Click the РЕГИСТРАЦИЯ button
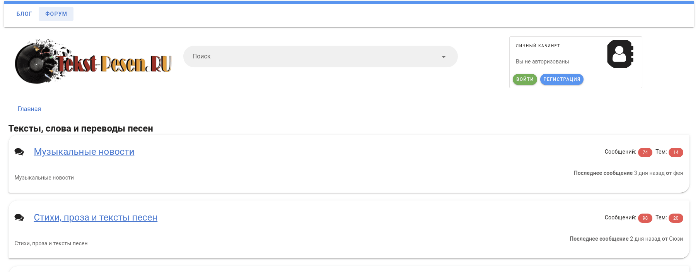 coord(562,79)
